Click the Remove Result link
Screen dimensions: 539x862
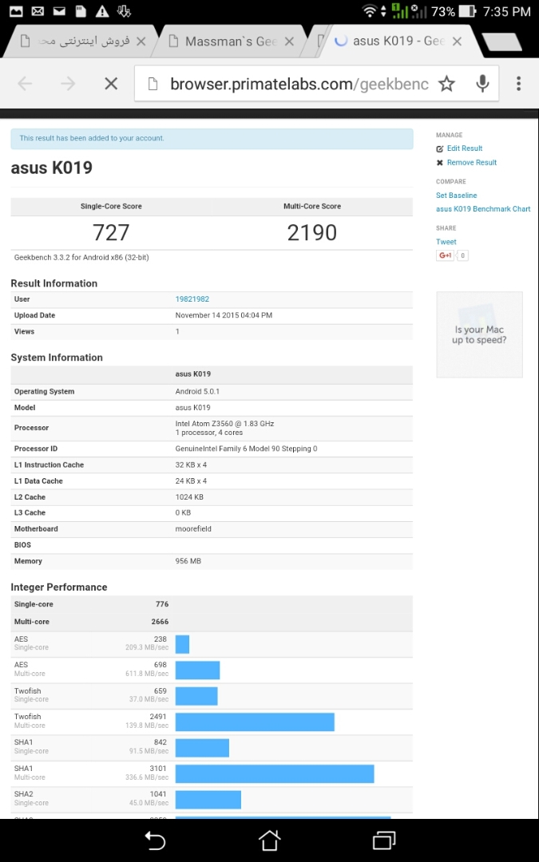pyautogui.click(x=471, y=163)
